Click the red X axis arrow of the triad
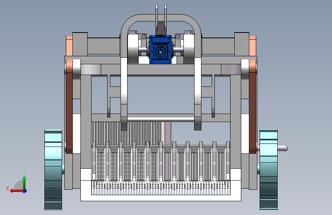The width and height of the screenshot is (332, 215). (17, 191)
